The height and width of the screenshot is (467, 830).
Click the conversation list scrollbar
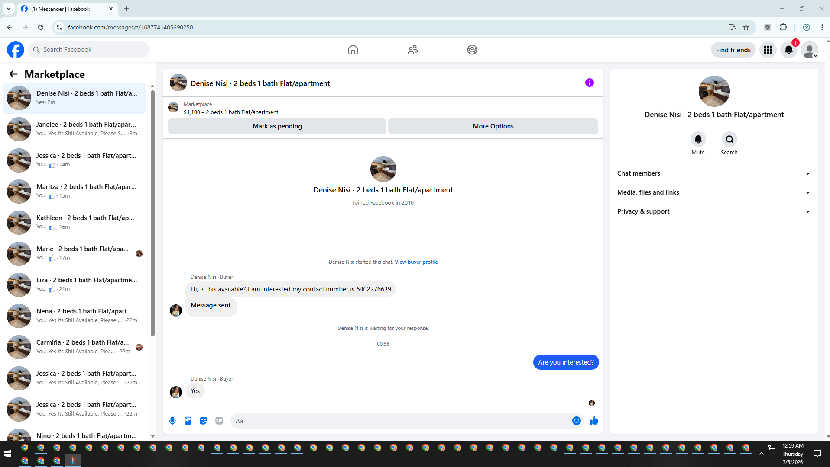[152, 212]
